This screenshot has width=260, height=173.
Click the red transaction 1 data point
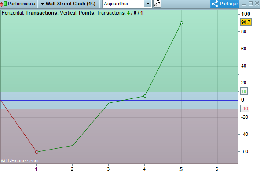click(x=37, y=152)
